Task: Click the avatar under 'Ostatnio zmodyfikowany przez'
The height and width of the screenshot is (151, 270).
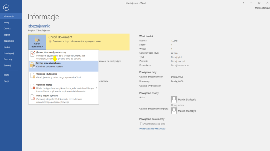Action: tap(174, 111)
